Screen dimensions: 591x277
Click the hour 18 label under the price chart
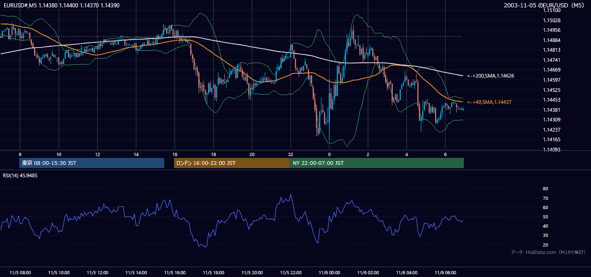pos(213,154)
